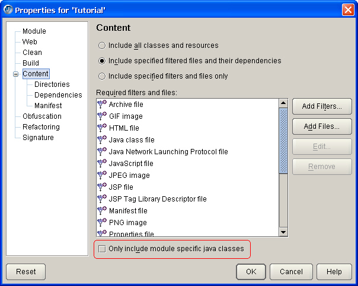Click filter icon beside Java Network Launching Protocol file
This screenshot has width=358, height=286.
pos(102,152)
